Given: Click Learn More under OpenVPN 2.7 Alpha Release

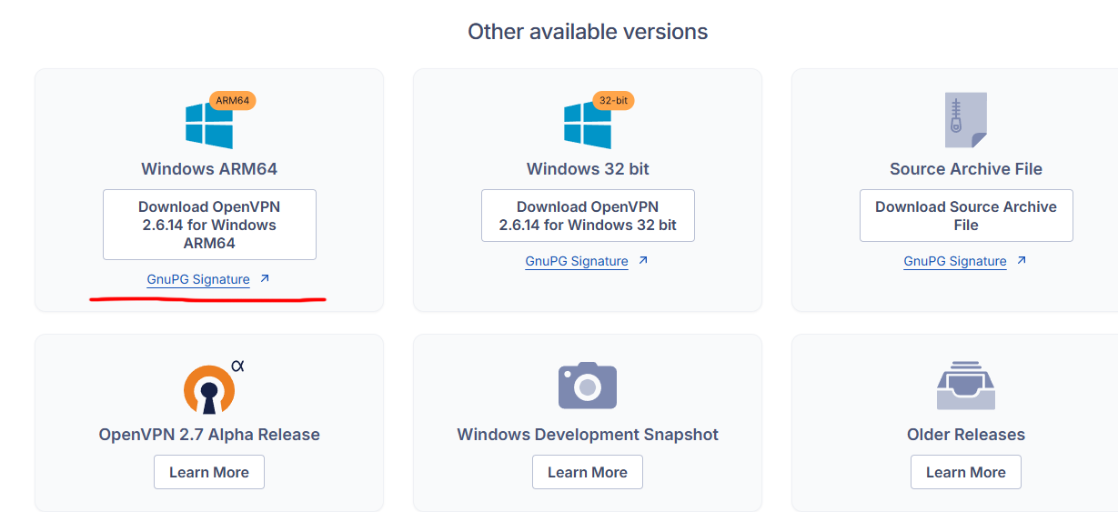Looking at the screenshot, I should tap(209, 472).
